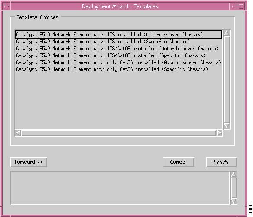Image resolution: width=253 pixels, height=217 pixels.
Task: Select IOS installed (Auto-discover Chassis) template
Action: tap(119, 35)
